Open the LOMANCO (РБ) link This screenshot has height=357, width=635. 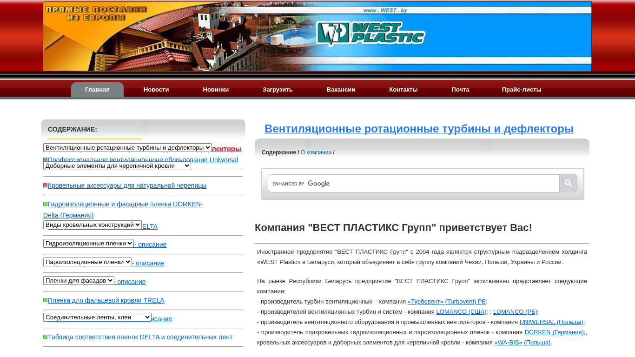(x=516, y=311)
